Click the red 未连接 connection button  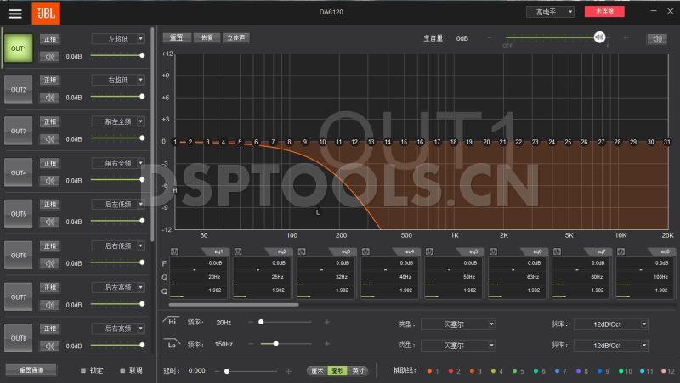tap(604, 12)
